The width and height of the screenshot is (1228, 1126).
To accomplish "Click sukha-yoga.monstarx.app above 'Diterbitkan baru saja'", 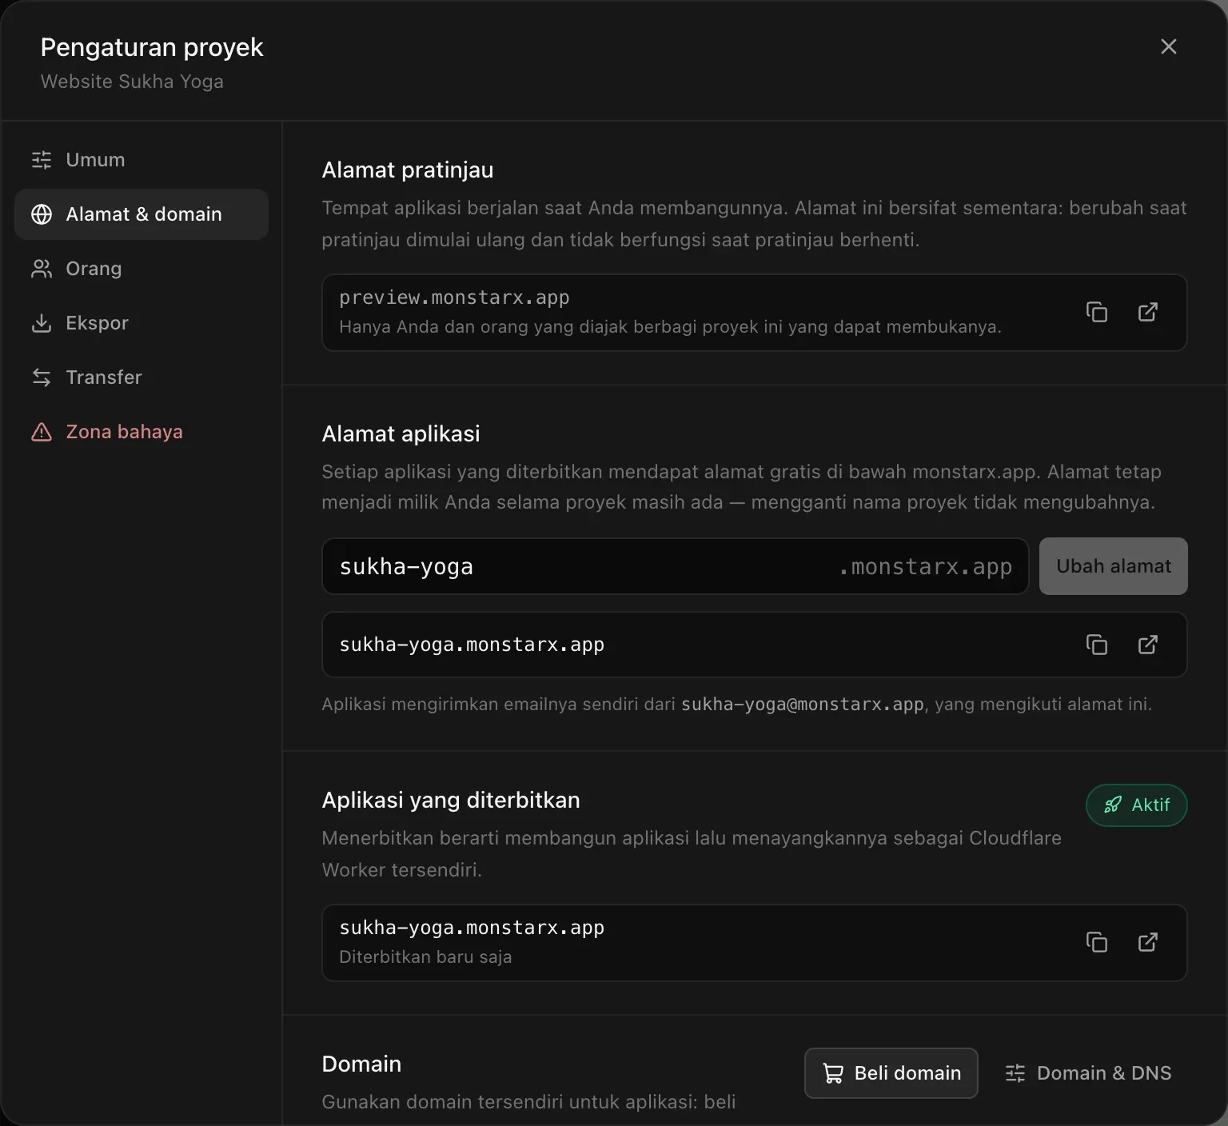I will click(x=472, y=928).
